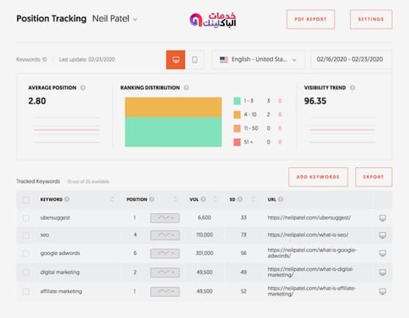Switch to desktop device view
Image resolution: width=409 pixels, height=318 pixels.
coord(176,60)
